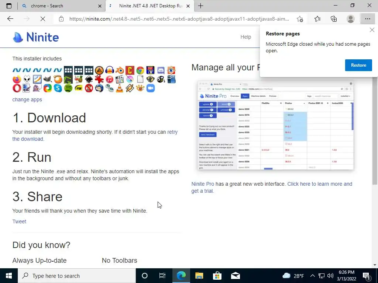This screenshot has width=378, height=283.
Task: Close the Ninite tab
Action: tap(188, 6)
